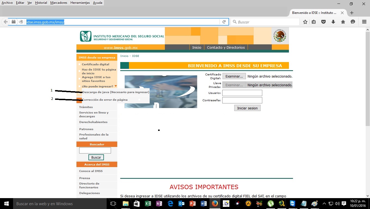Click the Firefox Buscar search bar

(265, 22)
